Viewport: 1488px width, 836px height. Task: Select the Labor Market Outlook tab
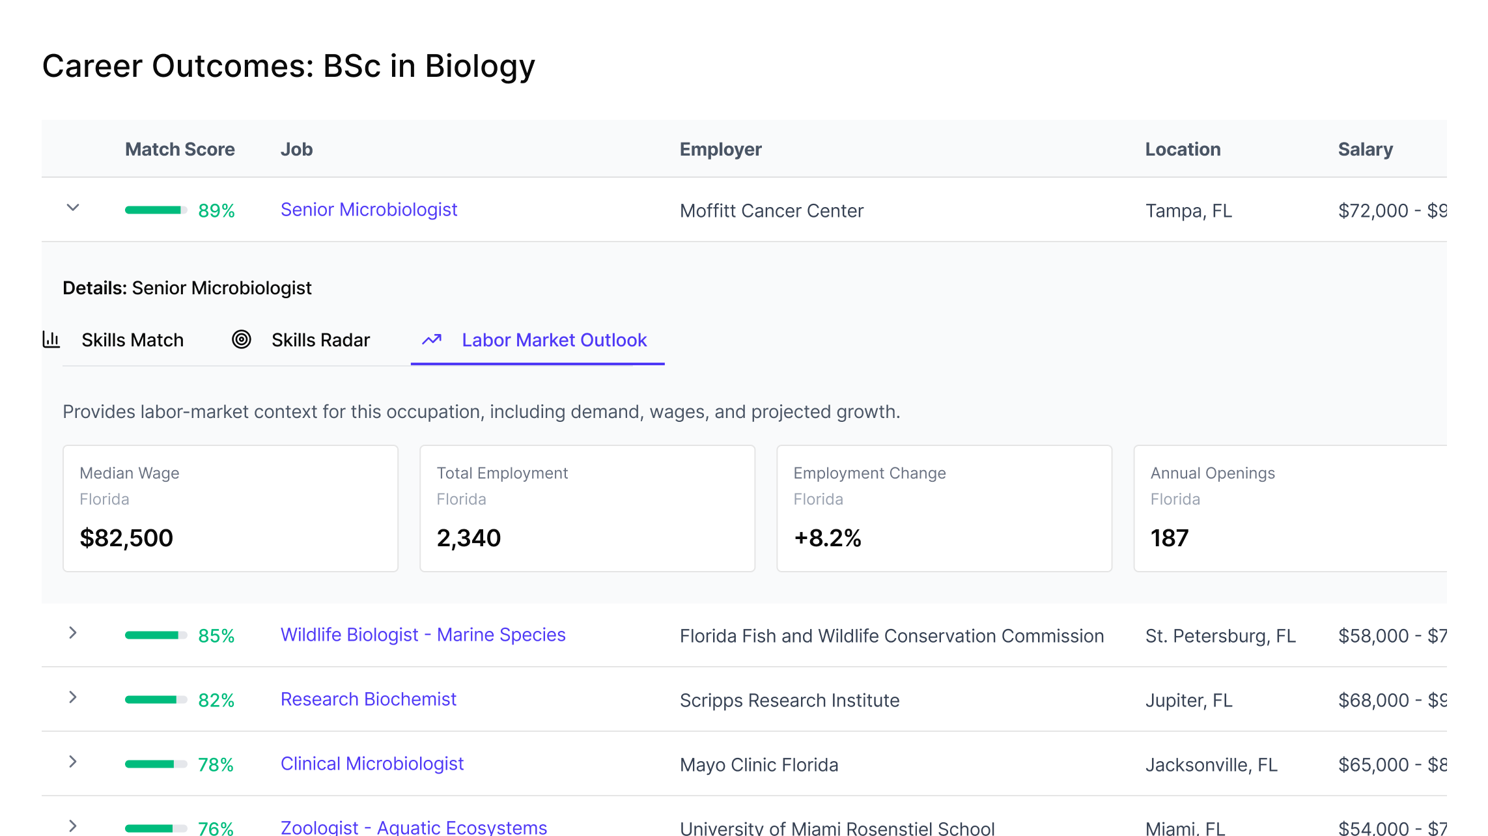pos(554,340)
